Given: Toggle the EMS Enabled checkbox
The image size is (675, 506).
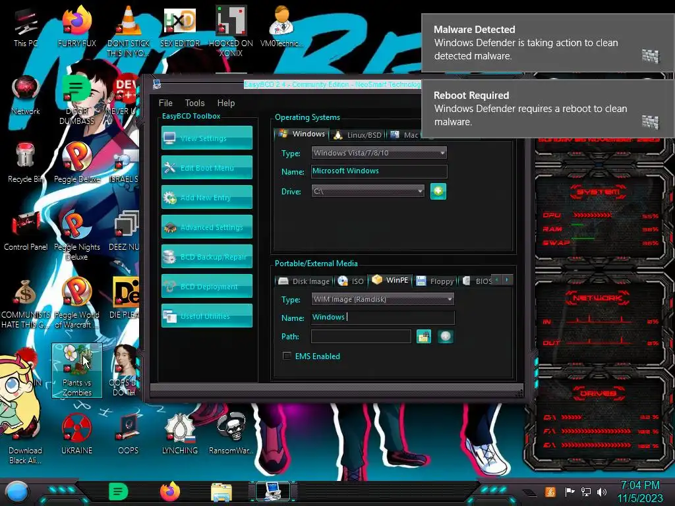Looking at the screenshot, I should [x=287, y=356].
